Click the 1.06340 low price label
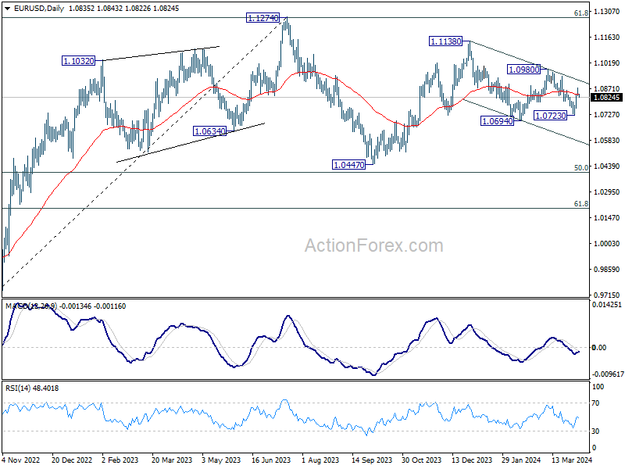This screenshot has width=625, height=469. click(x=209, y=131)
